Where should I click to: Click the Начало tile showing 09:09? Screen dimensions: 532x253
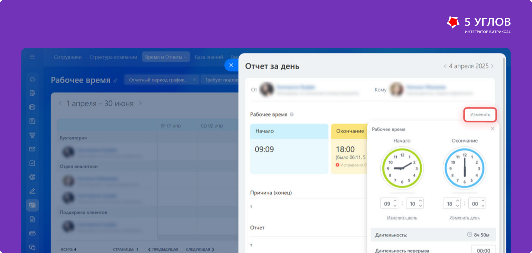(289, 149)
